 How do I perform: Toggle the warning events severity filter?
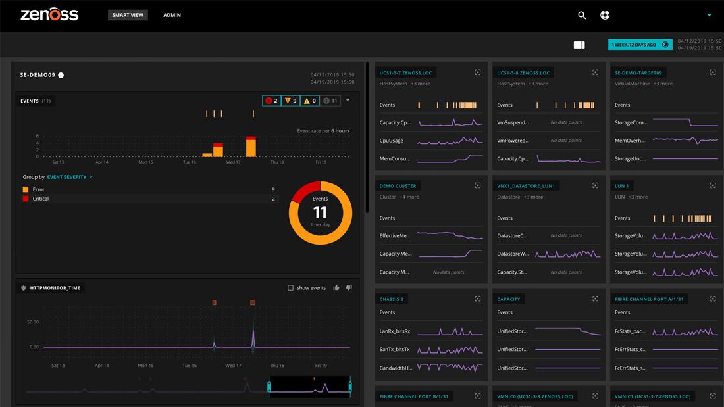coord(310,101)
